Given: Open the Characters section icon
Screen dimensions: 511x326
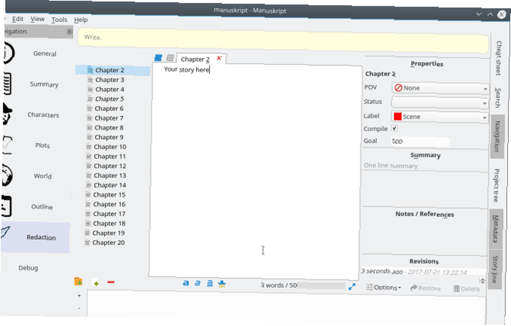Looking at the screenshot, I should coord(7,114).
